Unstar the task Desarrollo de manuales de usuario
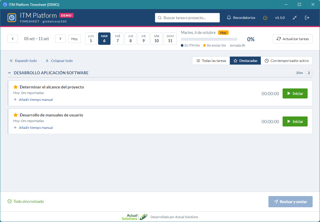Image resolution: width=320 pixels, height=222 pixels. 16,115
